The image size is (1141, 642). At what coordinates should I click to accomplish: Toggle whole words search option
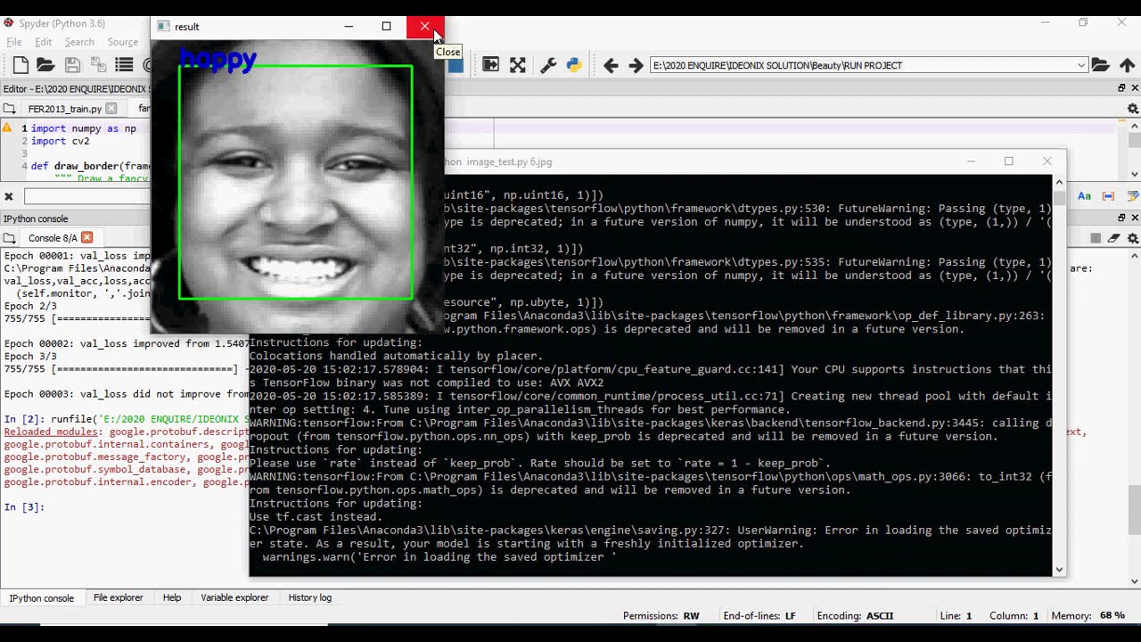[x=1108, y=196]
